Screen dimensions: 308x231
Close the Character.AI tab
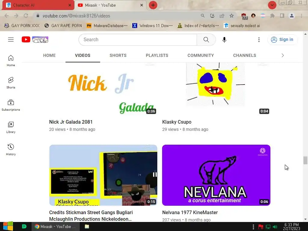pos(70,5)
